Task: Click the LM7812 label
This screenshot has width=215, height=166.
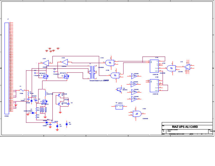Action: pyautogui.click(x=120, y=103)
